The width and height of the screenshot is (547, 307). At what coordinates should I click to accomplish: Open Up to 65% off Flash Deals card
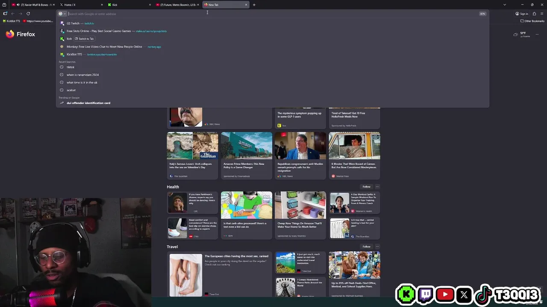[354, 275]
